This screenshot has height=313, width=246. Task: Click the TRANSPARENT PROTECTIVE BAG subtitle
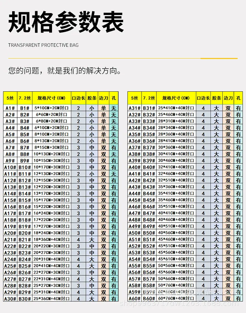[x=43, y=45]
